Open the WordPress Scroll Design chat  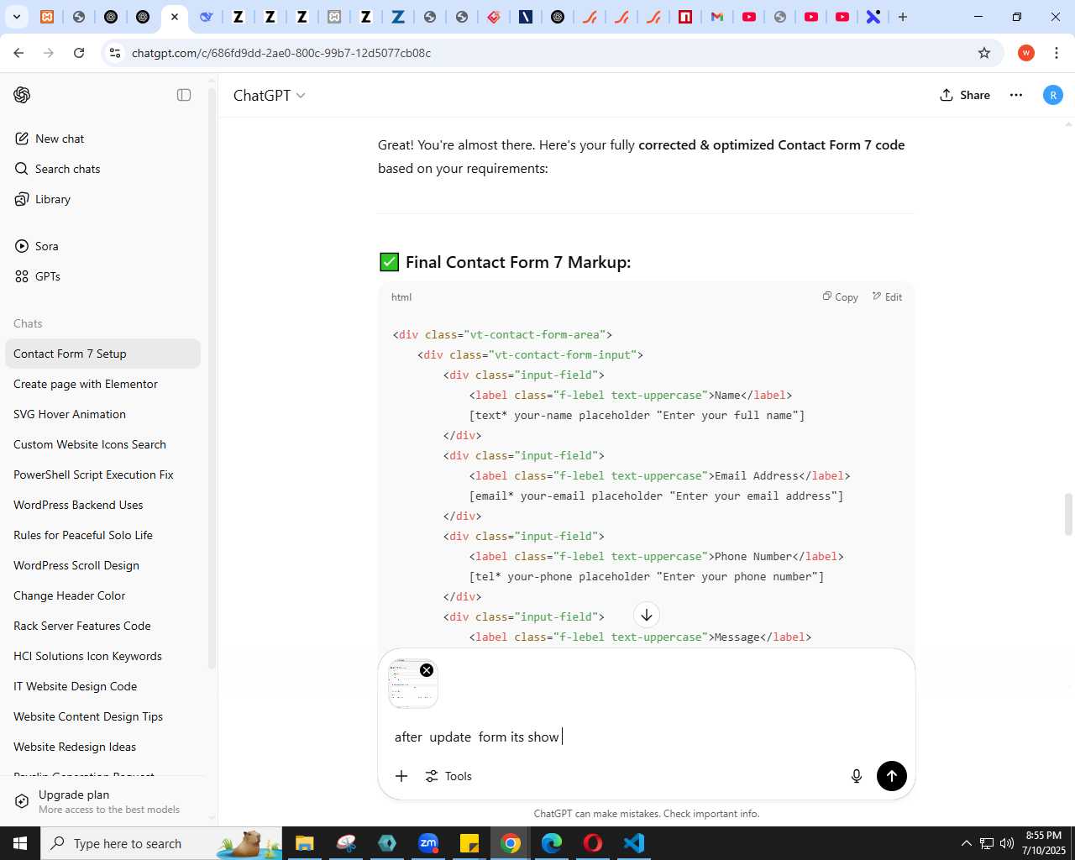(102, 565)
